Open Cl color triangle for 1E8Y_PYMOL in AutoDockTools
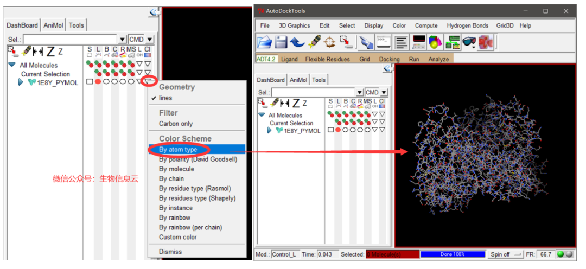The height and width of the screenshot is (269, 586). point(382,130)
